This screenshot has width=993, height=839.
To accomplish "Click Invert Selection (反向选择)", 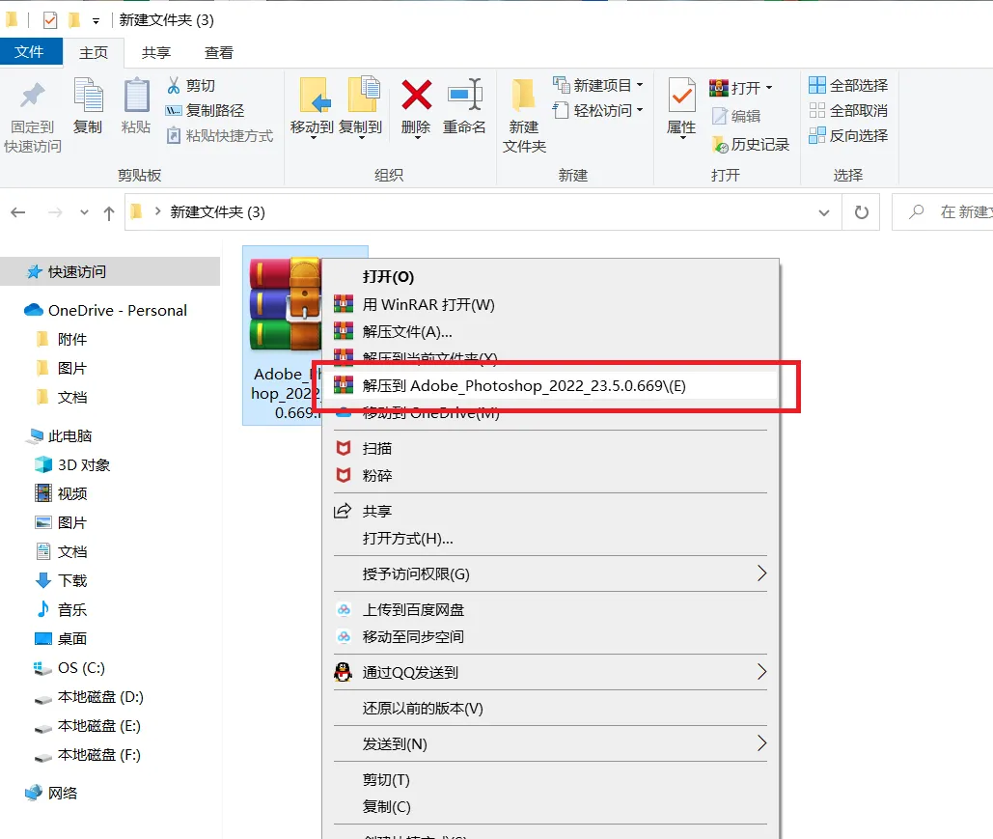I will (848, 135).
